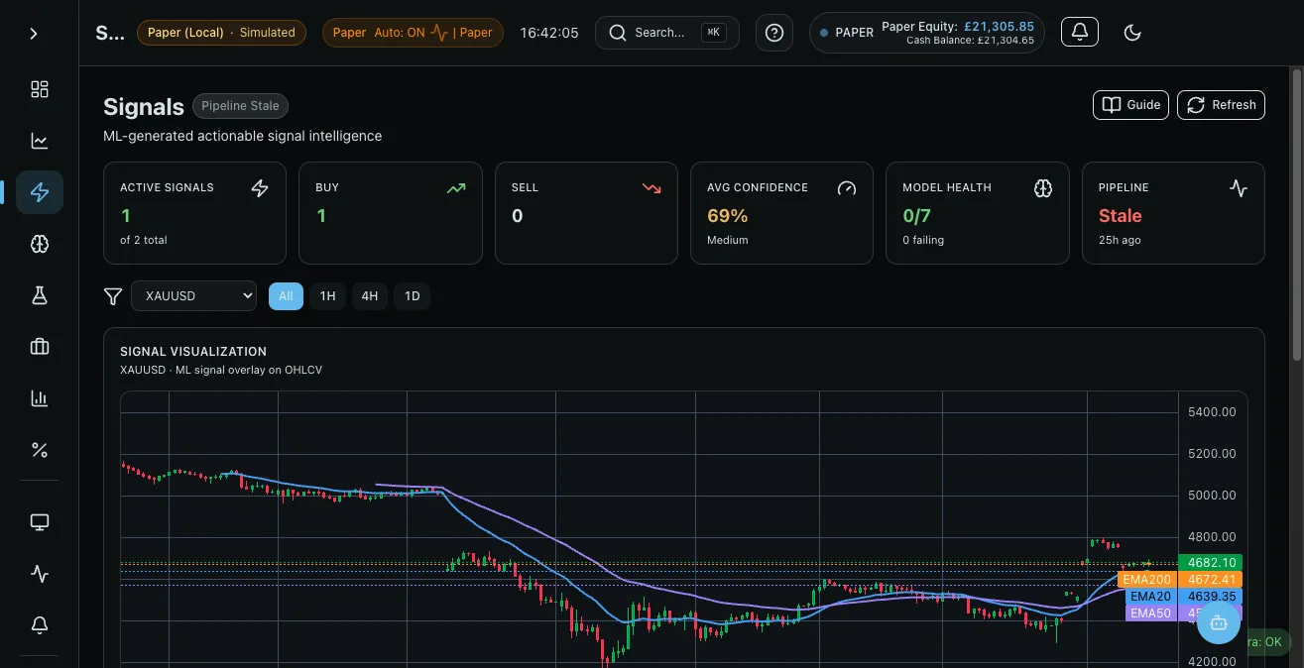Click the Paper (Local) Simulated badge
The height and width of the screenshot is (668, 1304).
click(221, 33)
